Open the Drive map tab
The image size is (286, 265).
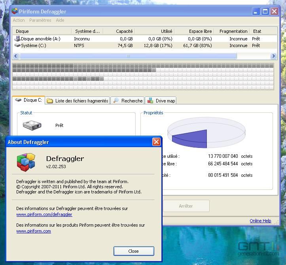click(161, 101)
